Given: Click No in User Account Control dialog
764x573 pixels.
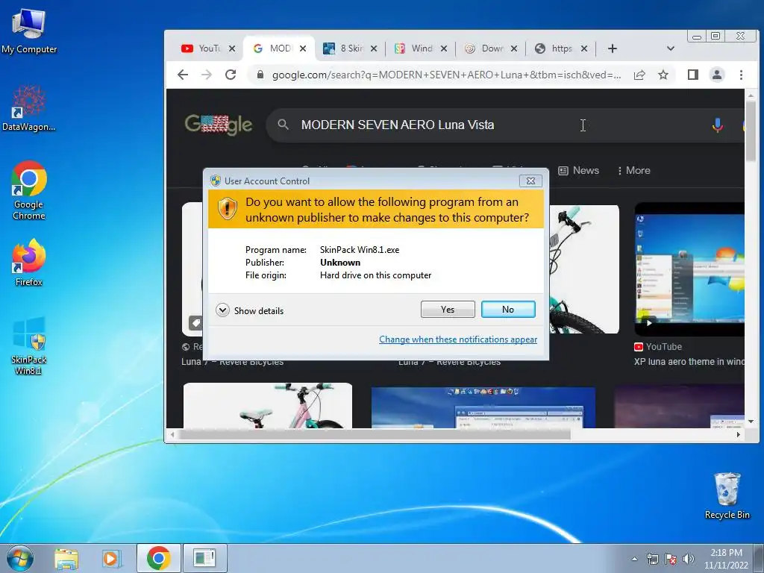Looking at the screenshot, I should [507, 310].
